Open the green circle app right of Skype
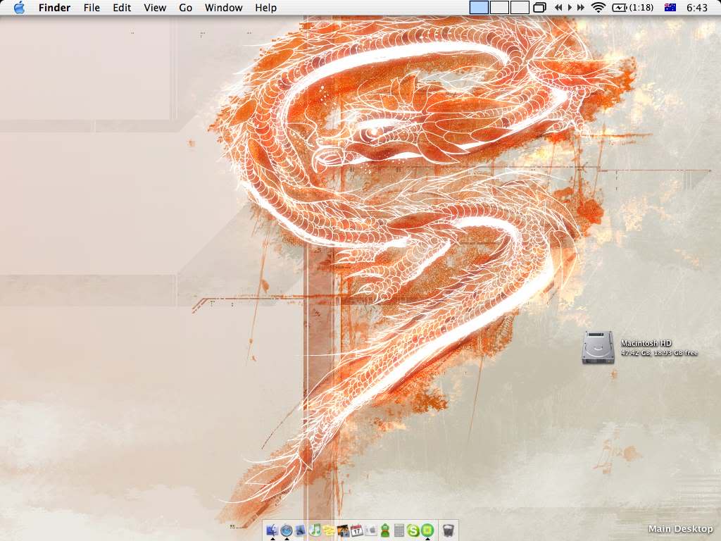The image size is (721, 541). coord(427,530)
